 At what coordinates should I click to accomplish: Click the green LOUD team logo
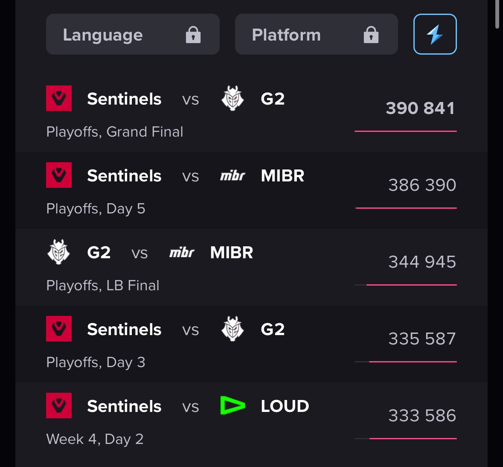[x=233, y=406]
